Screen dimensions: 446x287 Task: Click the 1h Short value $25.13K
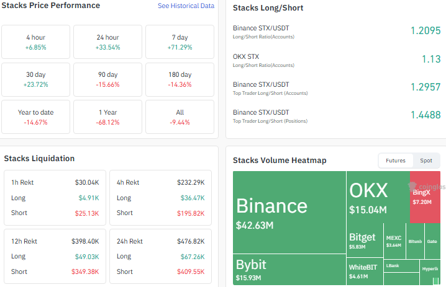click(x=87, y=213)
